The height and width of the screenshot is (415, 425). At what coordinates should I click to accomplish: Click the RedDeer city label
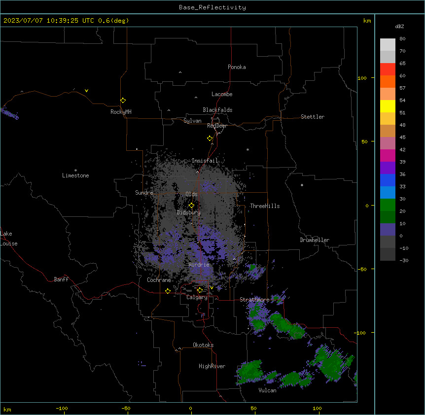pyautogui.click(x=217, y=126)
